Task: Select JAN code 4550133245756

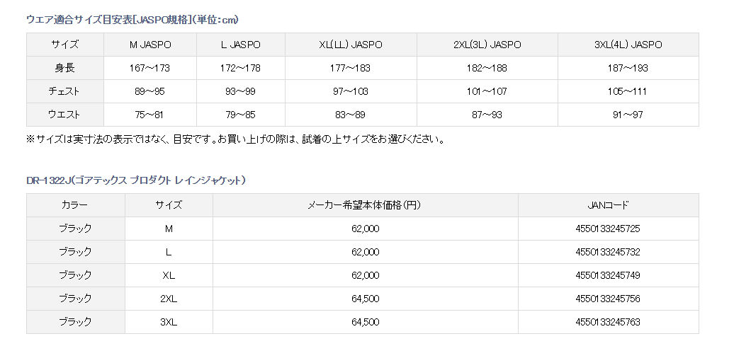Action: [608, 299]
